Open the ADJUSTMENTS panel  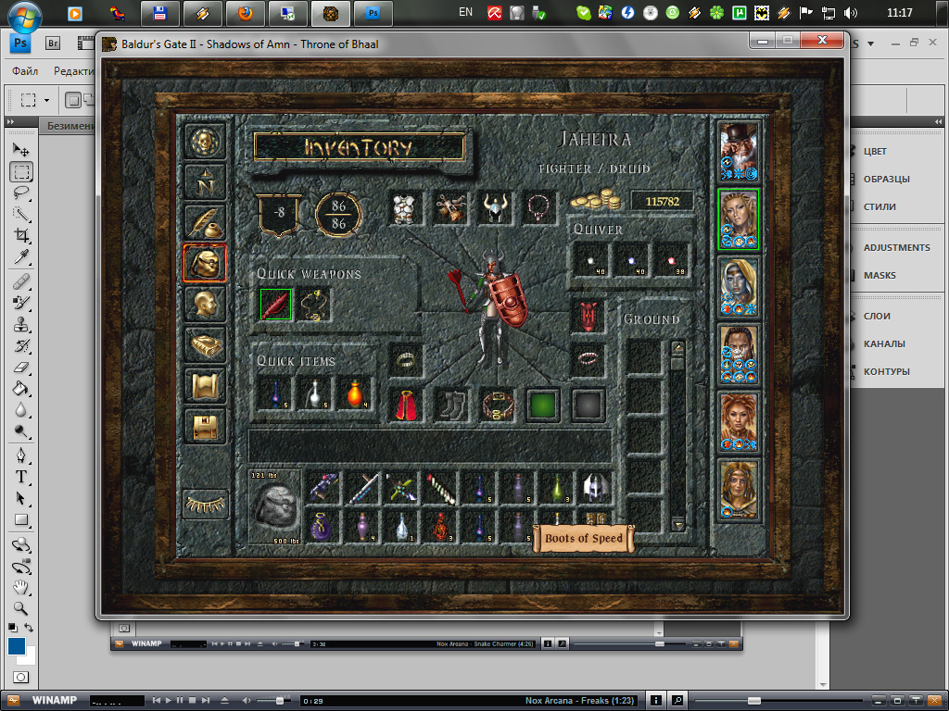(897, 248)
